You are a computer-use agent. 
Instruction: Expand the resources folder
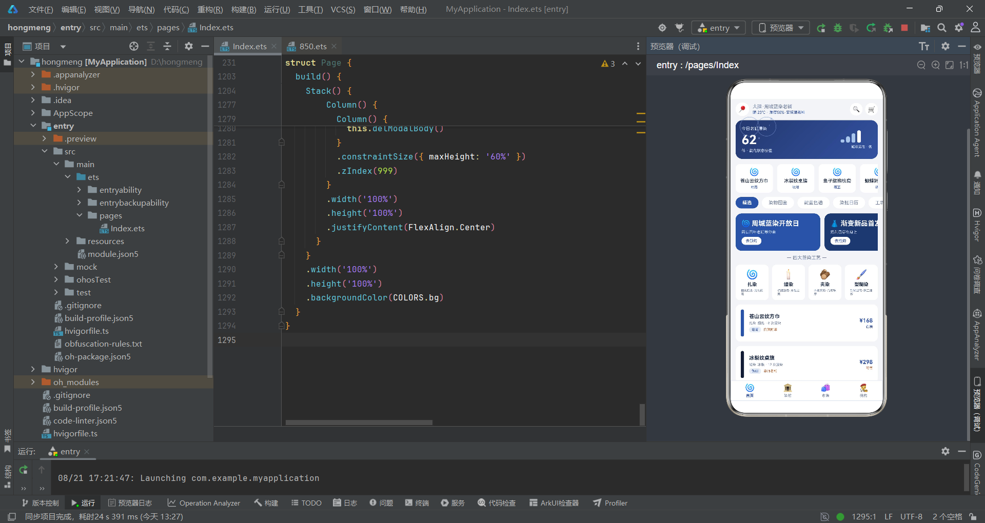67,241
